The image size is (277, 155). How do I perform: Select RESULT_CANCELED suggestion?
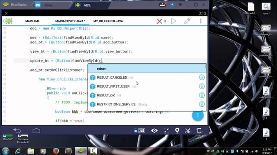[x=147, y=77]
